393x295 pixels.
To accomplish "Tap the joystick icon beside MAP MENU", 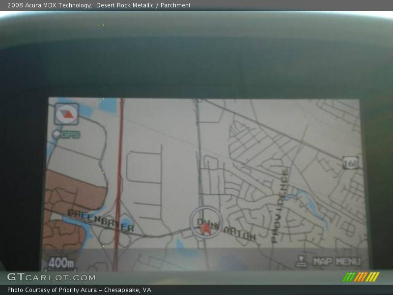I will (302, 262).
